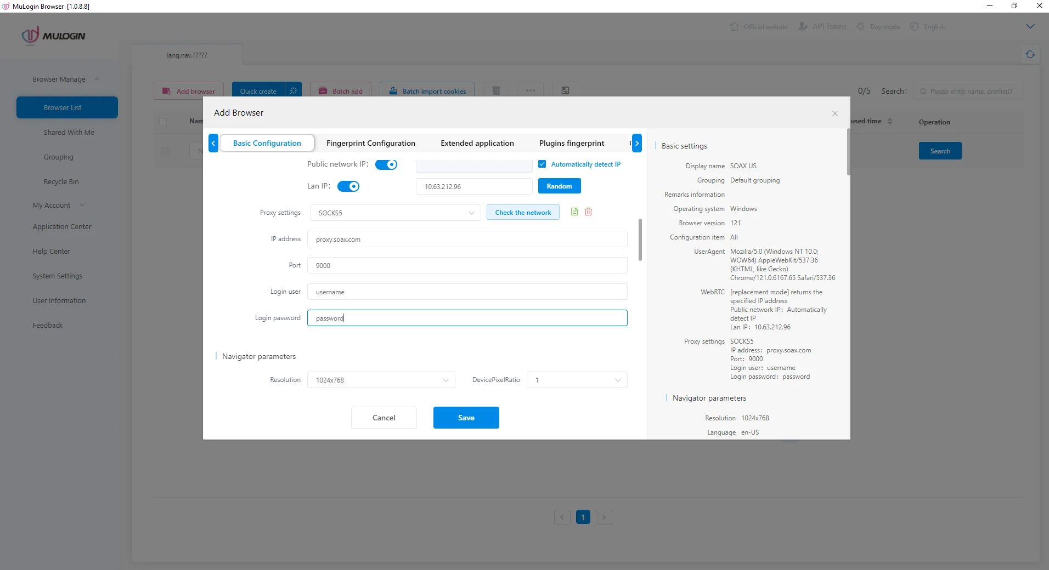The height and width of the screenshot is (570, 1049).
Task: Click the Login user input field
Action: click(467, 292)
